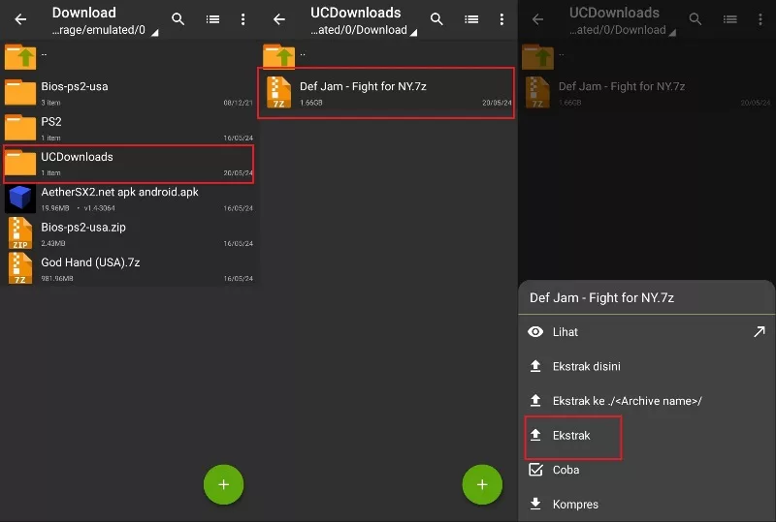
Task: Open the PS2 folder
Action: point(129,128)
